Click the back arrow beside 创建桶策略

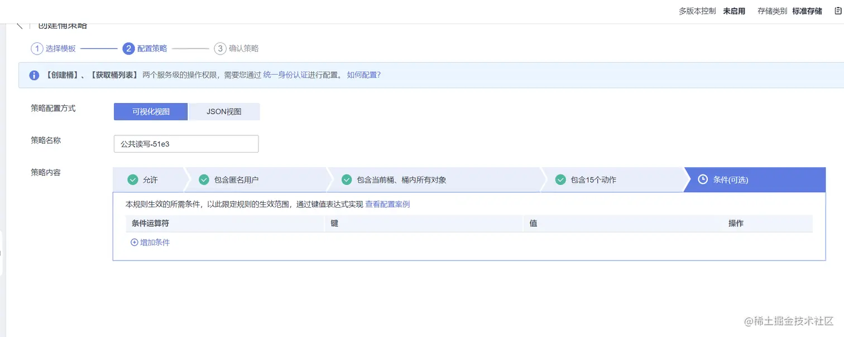pos(20,26)
